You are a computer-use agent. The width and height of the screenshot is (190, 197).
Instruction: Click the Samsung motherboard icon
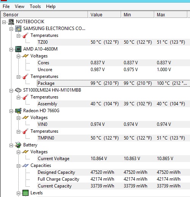point(18,29)
